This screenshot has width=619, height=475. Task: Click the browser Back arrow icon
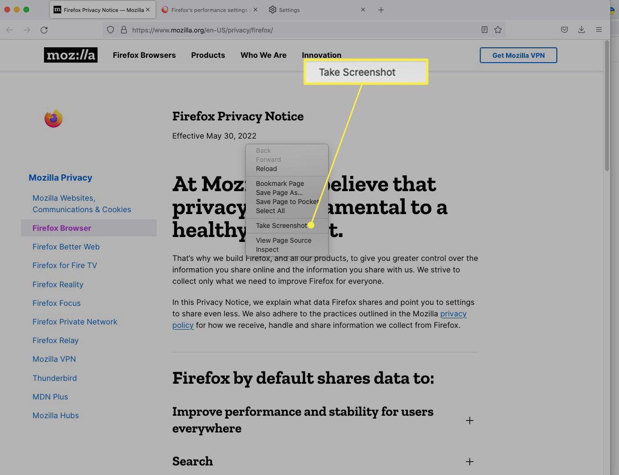[10, 30]
